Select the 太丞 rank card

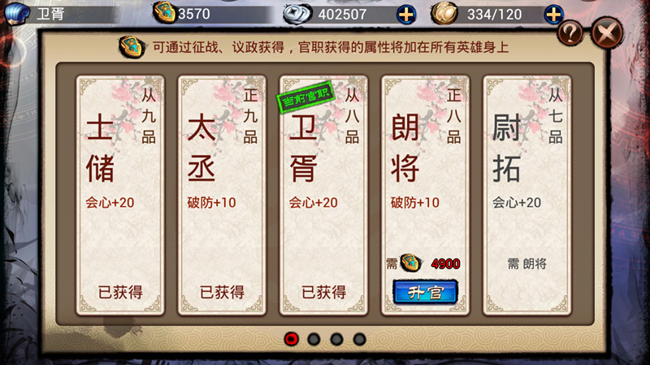(222, 195)
